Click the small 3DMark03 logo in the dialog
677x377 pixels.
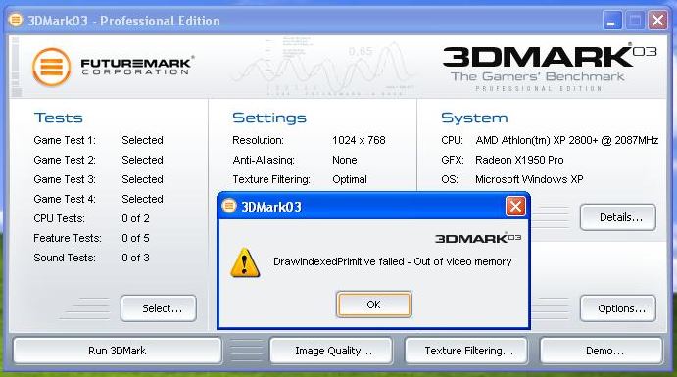tap(478, 238)
